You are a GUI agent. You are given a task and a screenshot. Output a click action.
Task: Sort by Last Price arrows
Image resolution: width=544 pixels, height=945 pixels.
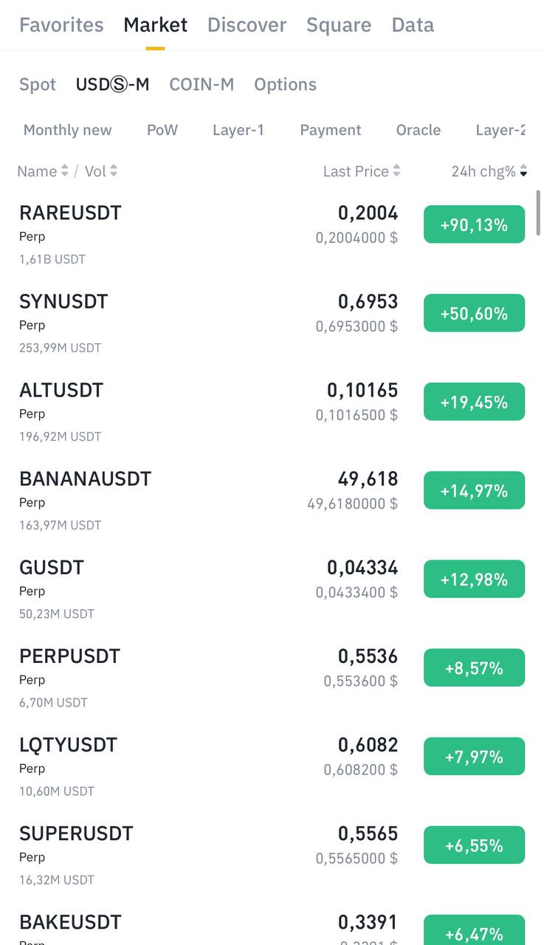click(x=396, y=171)
